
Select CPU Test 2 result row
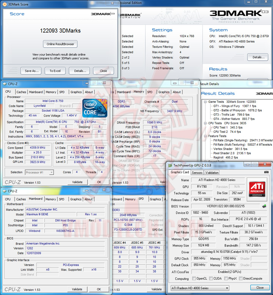click(227, 132)
